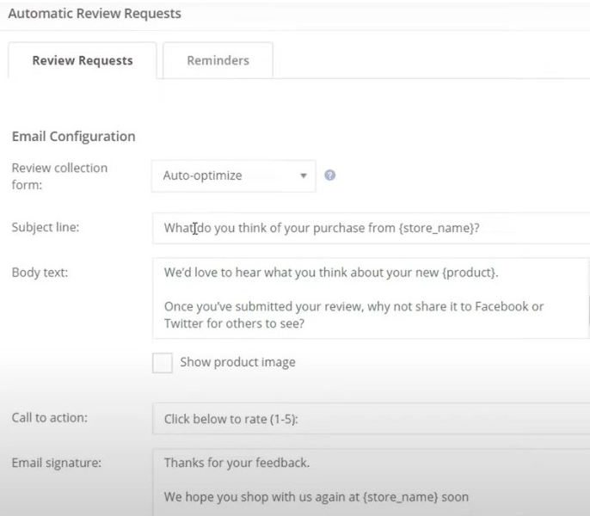Click the Email signature label

coord(57,463)
